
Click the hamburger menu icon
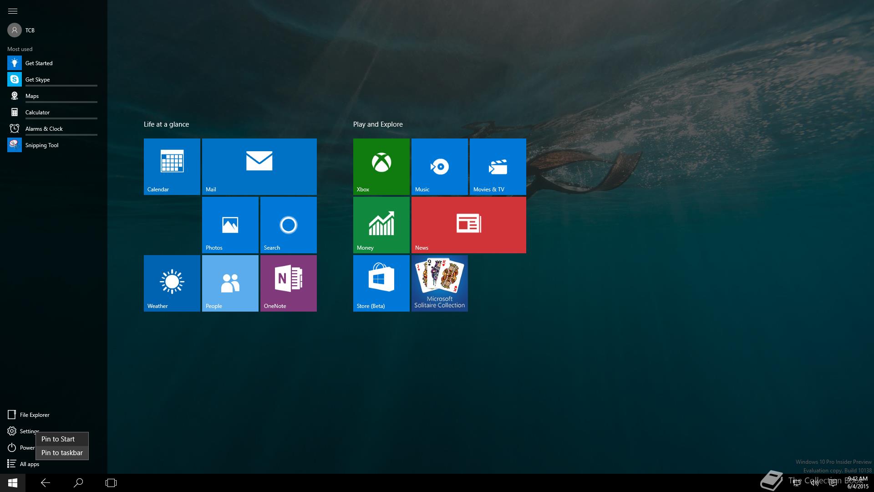click(x=13, y=11)
